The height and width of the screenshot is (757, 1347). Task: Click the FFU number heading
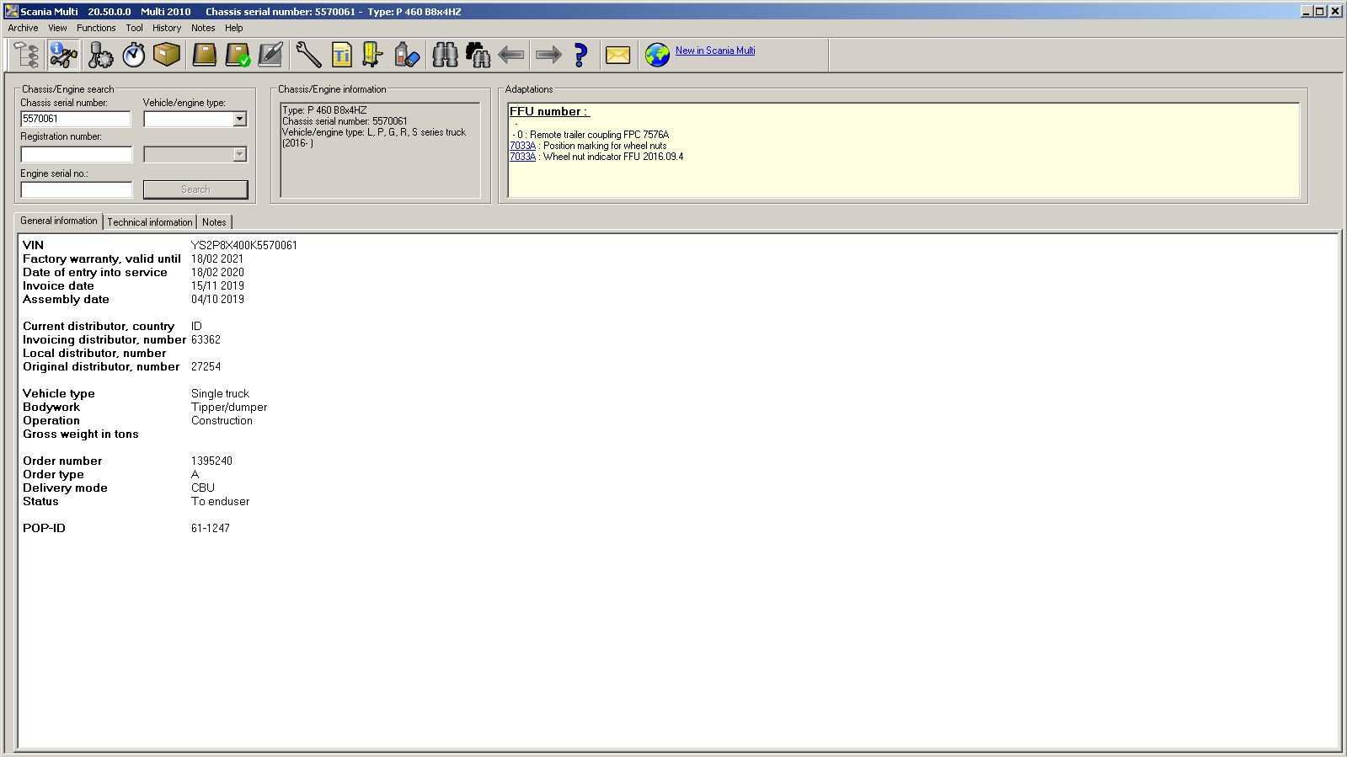(x=549, y=111)
